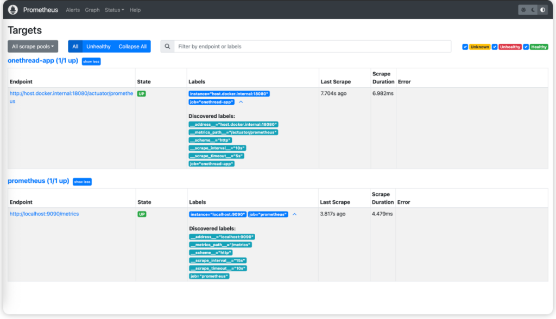Screen dimensions: 556x319
Task: Switch to light theme via sun icon
Action: (x=523, y=10)
